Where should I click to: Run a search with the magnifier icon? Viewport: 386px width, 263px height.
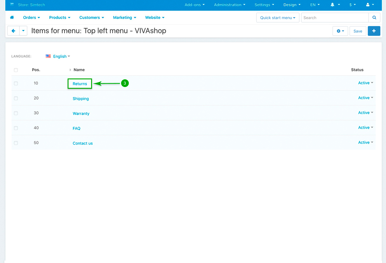[374, 18]
